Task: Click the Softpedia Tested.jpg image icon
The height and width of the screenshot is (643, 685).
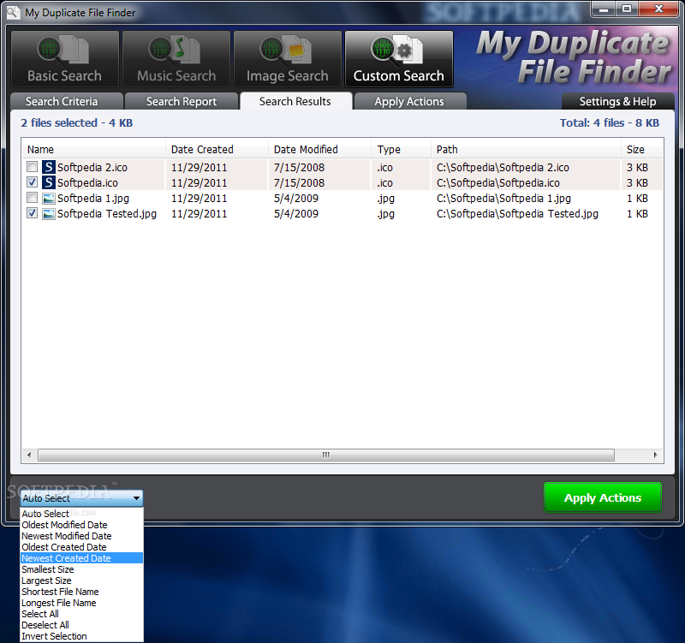Action: [x=49, y=213]
